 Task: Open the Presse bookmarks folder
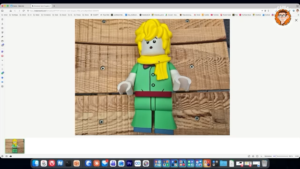coord(77,15)
